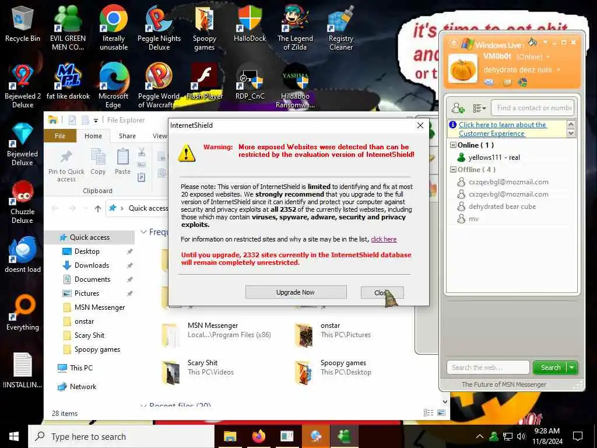Image resolution: width=597 pixels, height=448 pixels.
Task: Click the Messenger pumpkin display picture
Action: pyautogui.click(x=462, y=69)
